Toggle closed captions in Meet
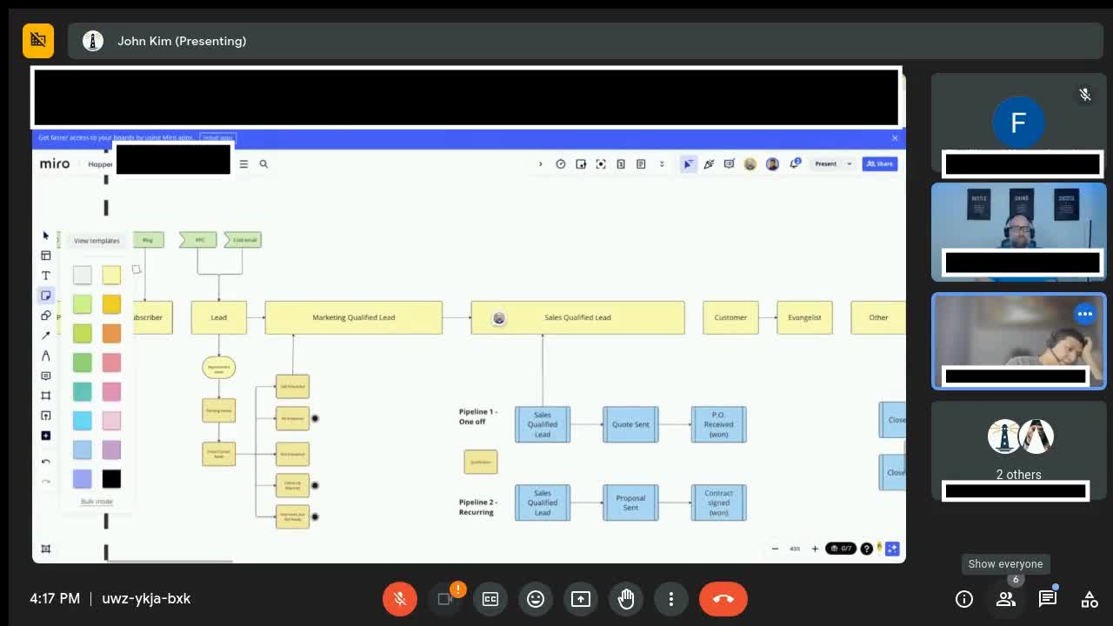 [x=490, y=598]
